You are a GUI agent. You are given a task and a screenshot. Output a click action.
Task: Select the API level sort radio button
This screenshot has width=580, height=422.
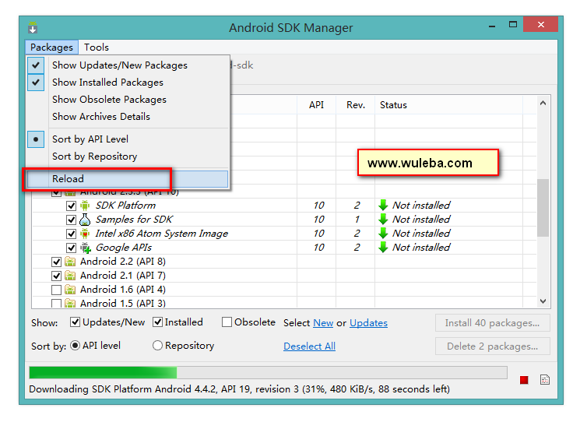click(x=75, y=346)
